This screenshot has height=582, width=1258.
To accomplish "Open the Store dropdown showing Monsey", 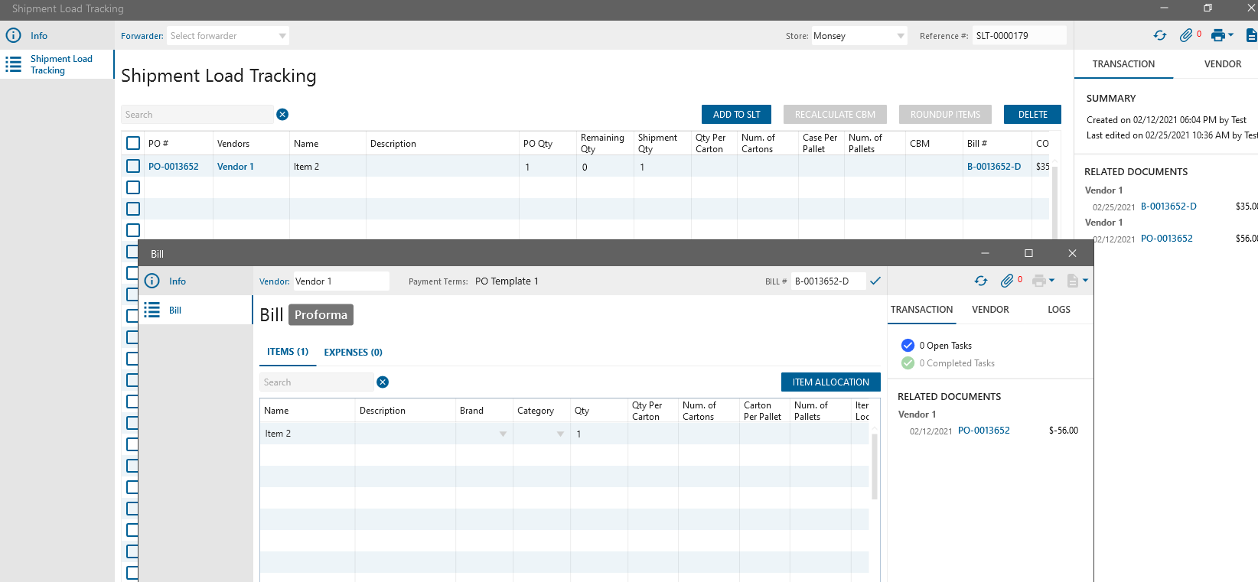I will tap(900, 36).
